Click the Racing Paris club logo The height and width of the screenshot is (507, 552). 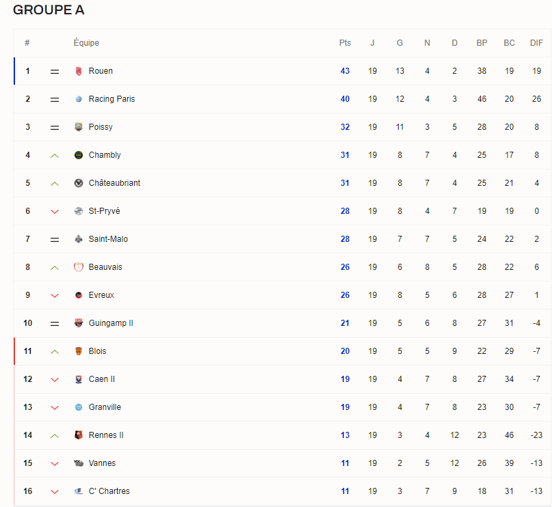click(79, 99)
